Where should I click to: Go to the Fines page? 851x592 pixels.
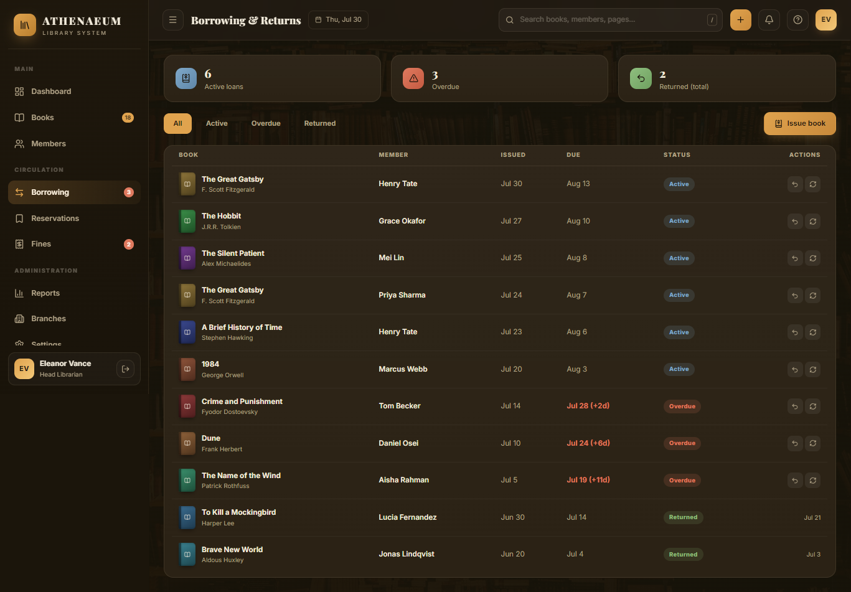(x=74, y=244)
